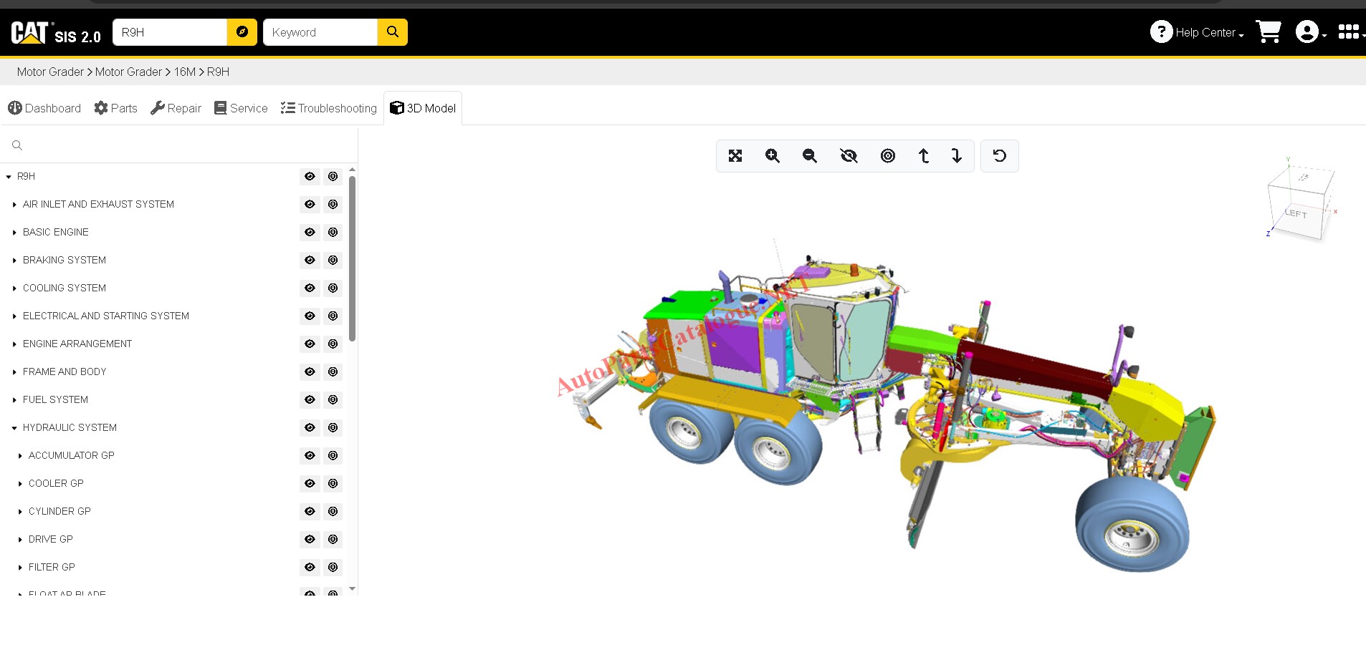
Task: Click the serial number compass search button
Action: click(242, 32)
